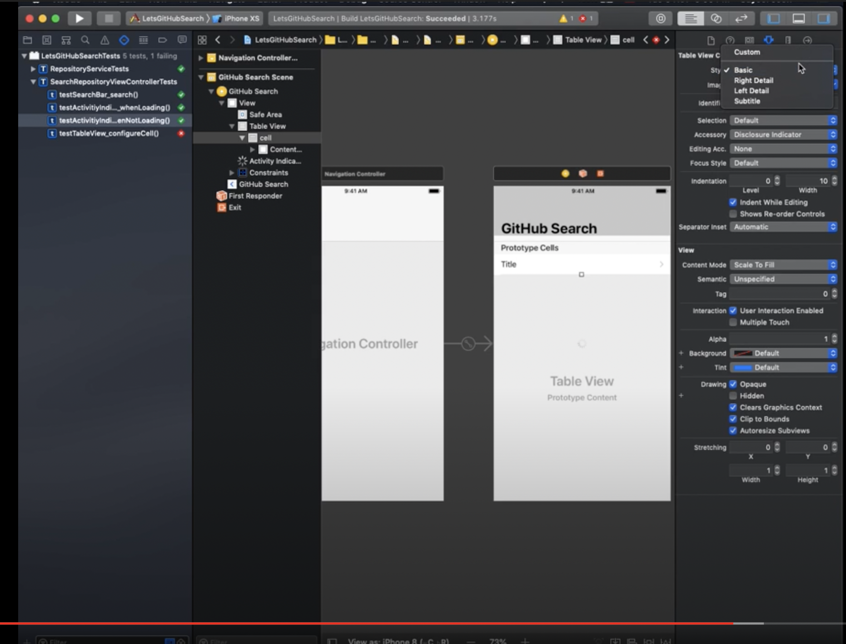Viewport: 846px width, 644px height.
Task: Check the Hidden drawing option
Action: [733, 396]
